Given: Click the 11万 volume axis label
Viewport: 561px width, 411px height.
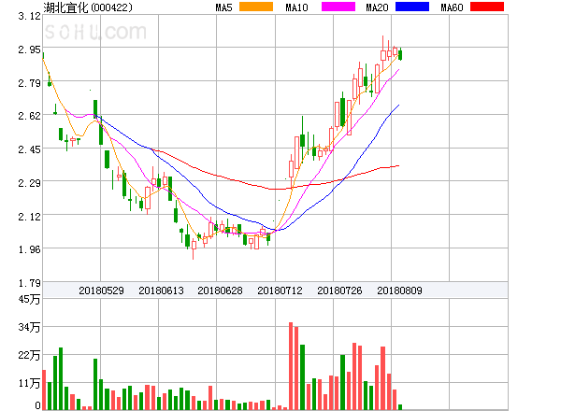Looking at the screenshot, I should (29, 383).
